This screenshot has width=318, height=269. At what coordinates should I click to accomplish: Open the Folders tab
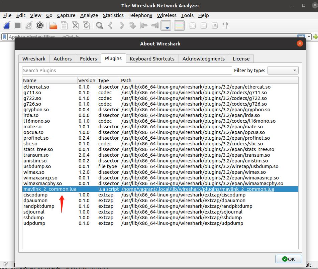(x=88, y=58)
